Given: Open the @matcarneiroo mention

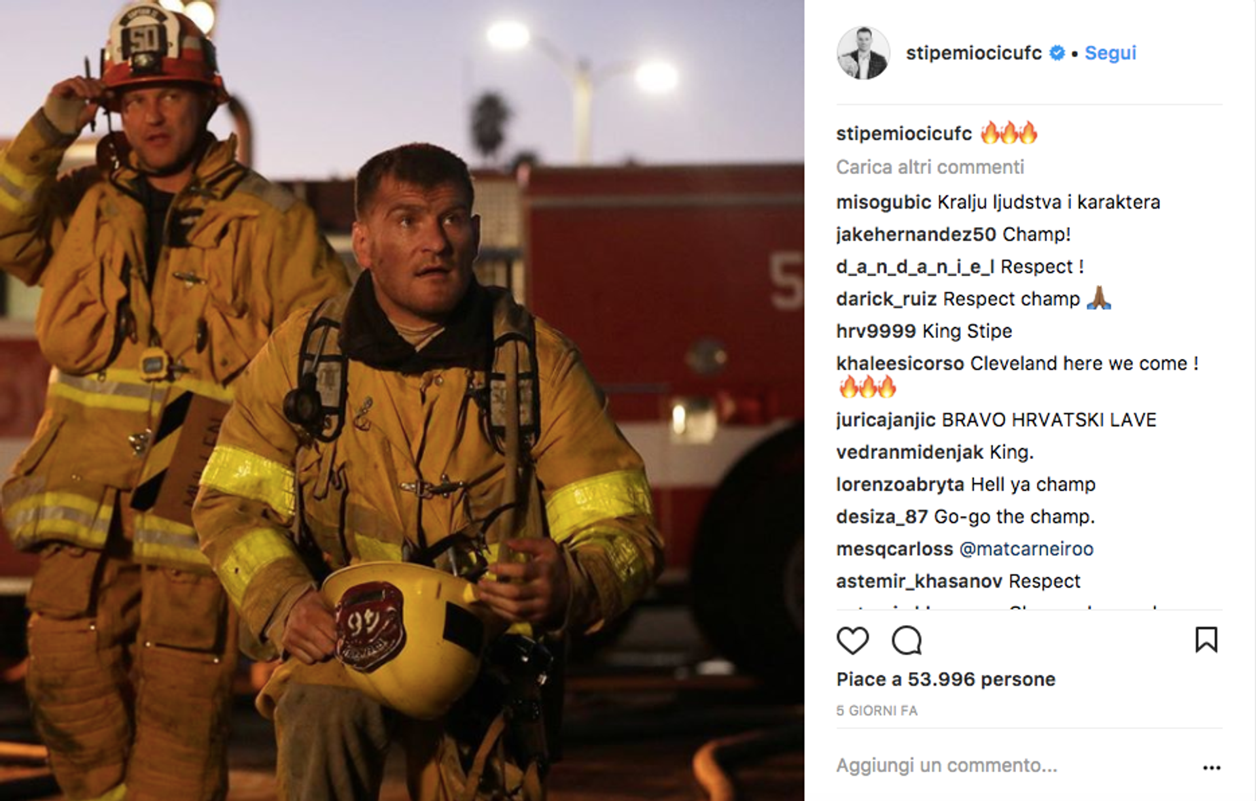Looking at the screenshot, I should click(1026, 549).
